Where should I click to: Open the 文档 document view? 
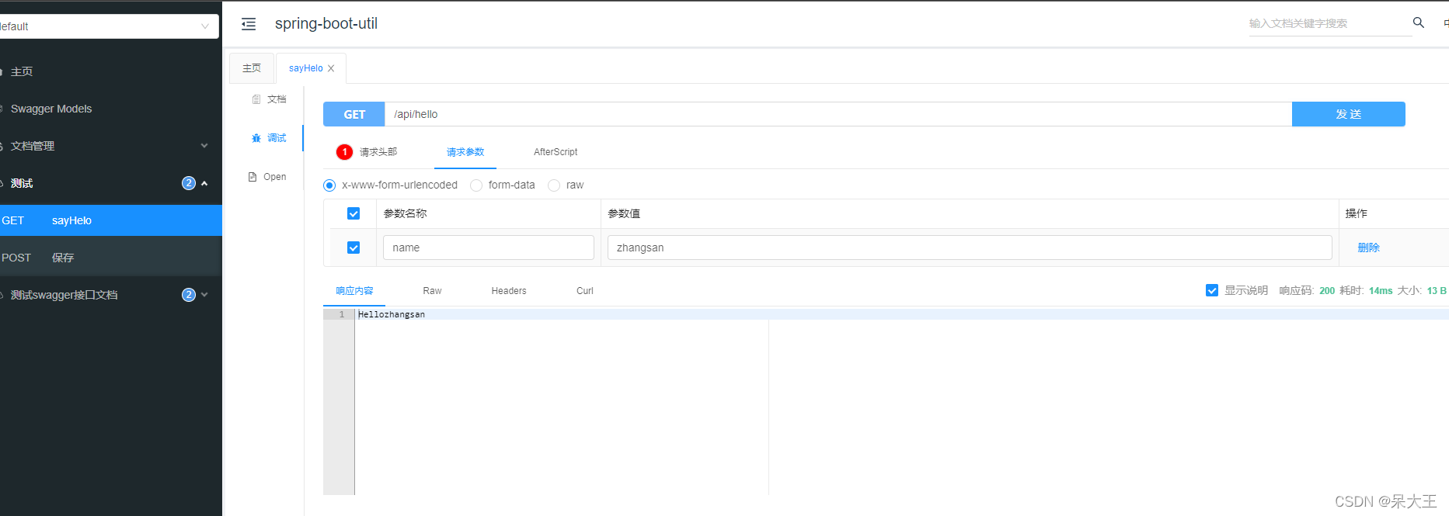pos(269,99)
